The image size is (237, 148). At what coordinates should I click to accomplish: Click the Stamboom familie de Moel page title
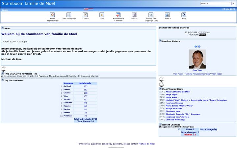tap(28, 4)
